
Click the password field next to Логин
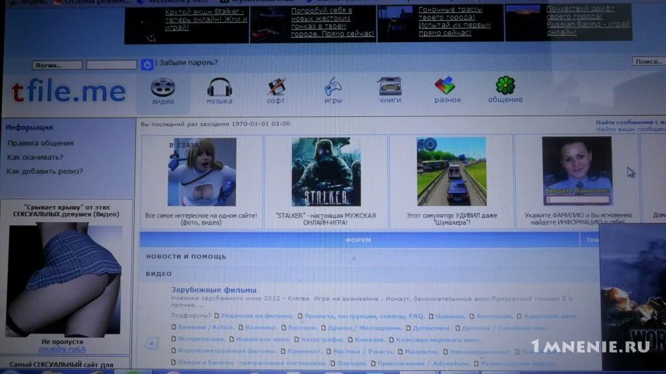[x=112, y=65]
